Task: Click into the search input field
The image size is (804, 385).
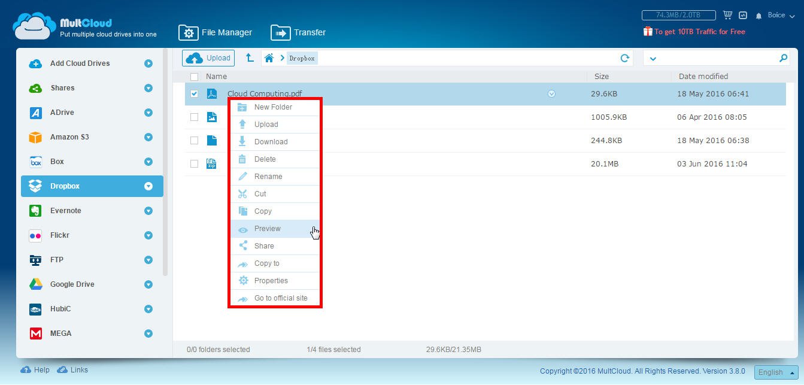Action: pos(717,58)
